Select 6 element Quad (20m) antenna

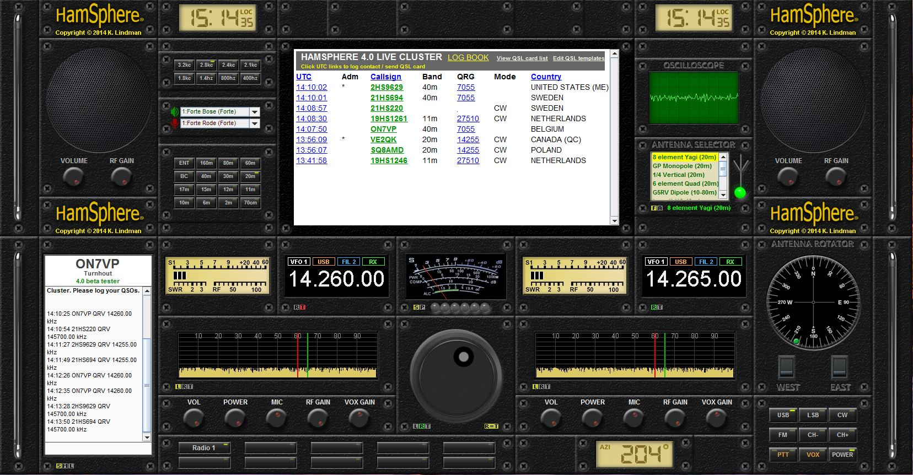pyautogui.click(x=685, y=183)
